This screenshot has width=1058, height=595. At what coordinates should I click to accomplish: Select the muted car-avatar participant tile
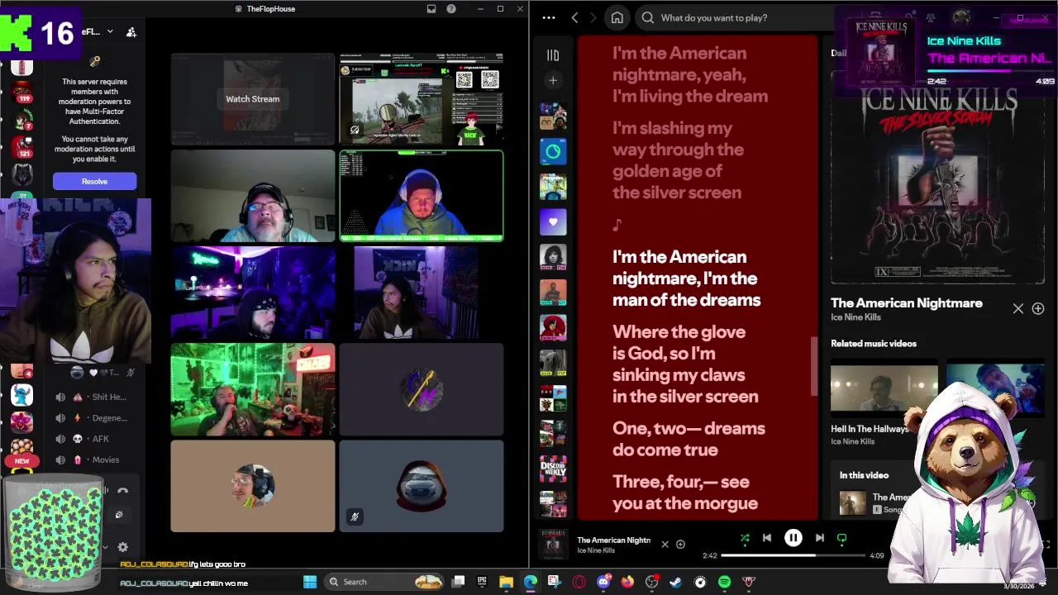point(422,486)
